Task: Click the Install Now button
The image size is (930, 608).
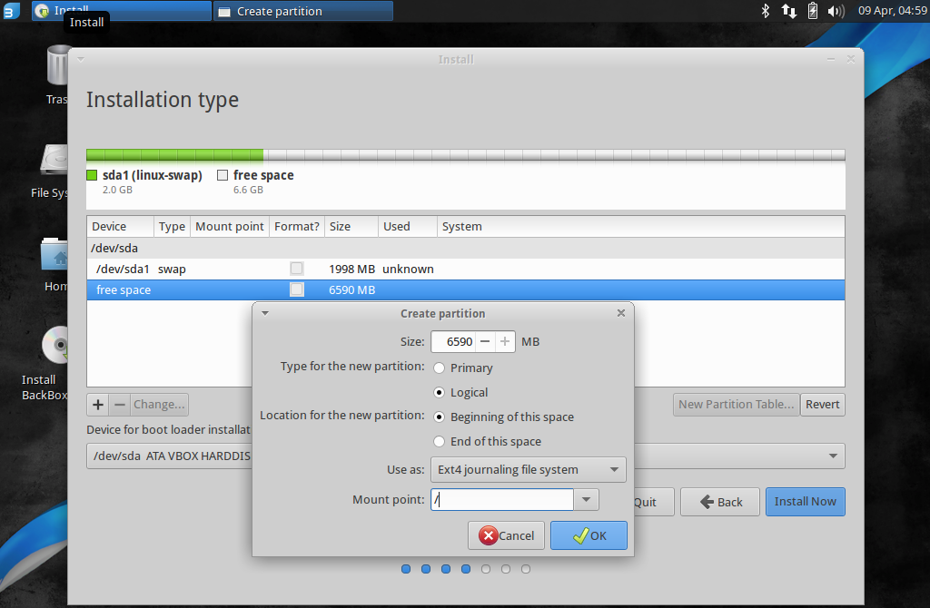Action: [x=805, y=501]
